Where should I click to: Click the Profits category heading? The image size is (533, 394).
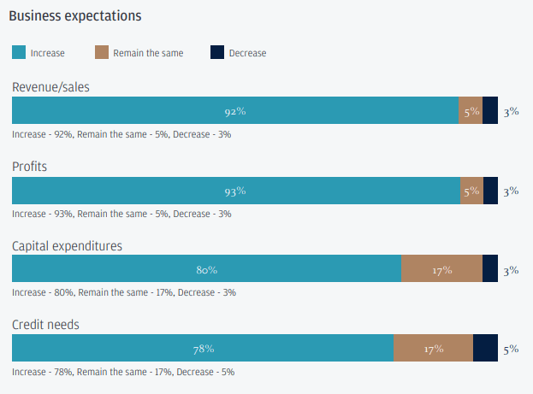pos(29,167)
